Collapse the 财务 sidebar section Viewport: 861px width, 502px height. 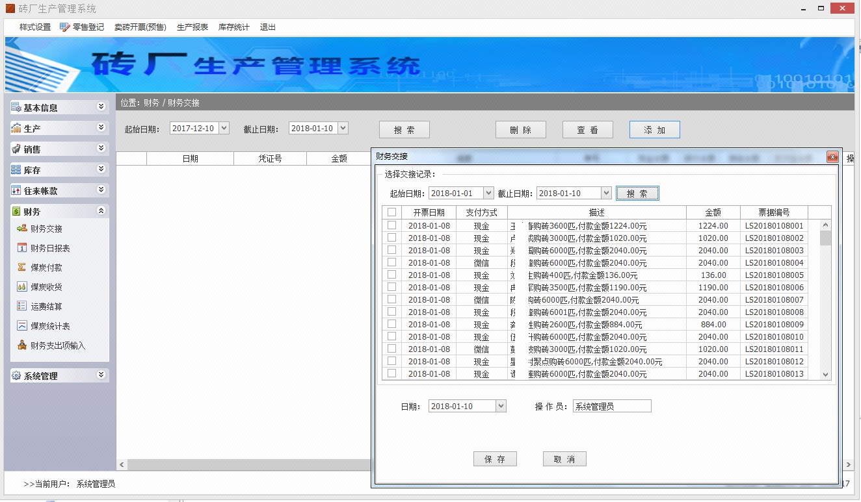101,210
